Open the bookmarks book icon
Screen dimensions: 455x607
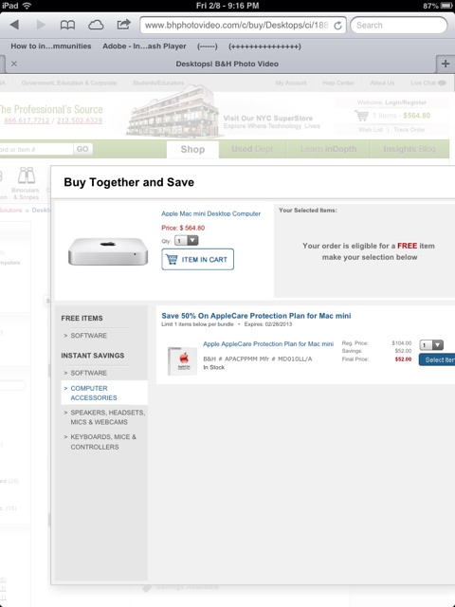tap(67, 26)
